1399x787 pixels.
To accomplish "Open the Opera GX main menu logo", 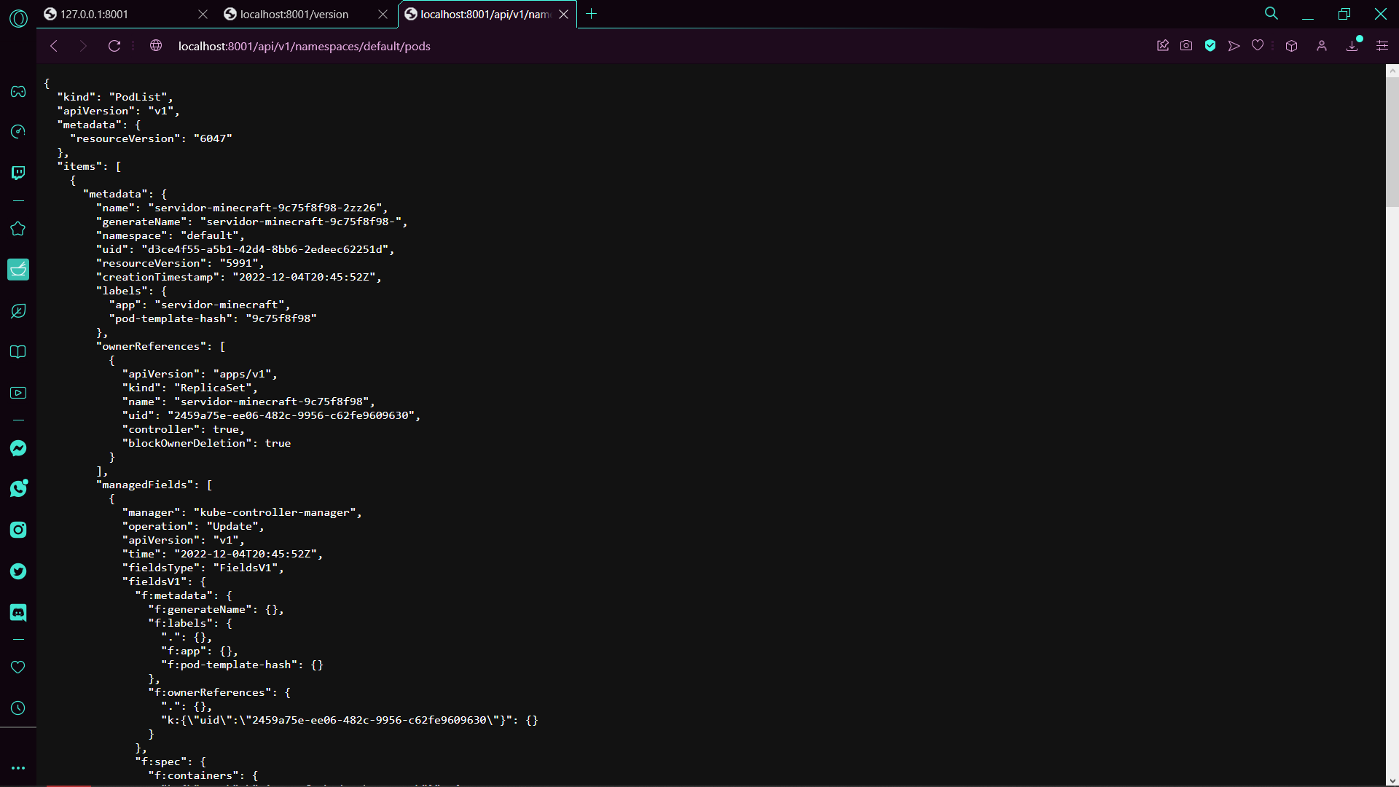I will pyautogui.click(x=18, y=18).
